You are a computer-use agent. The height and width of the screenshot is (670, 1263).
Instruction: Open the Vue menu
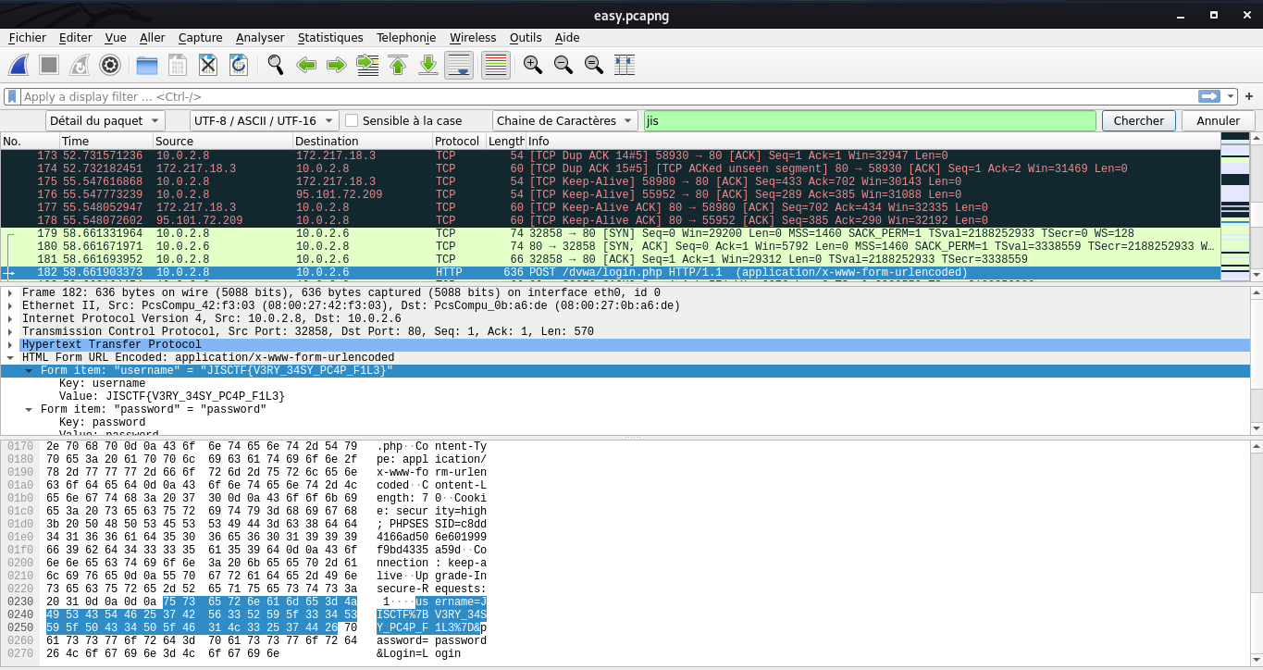coord(116,37)
